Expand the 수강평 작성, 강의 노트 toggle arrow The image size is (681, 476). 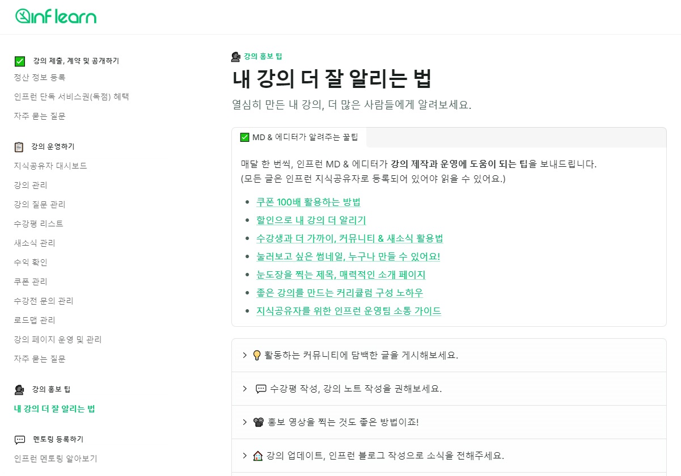coord(244,389)
